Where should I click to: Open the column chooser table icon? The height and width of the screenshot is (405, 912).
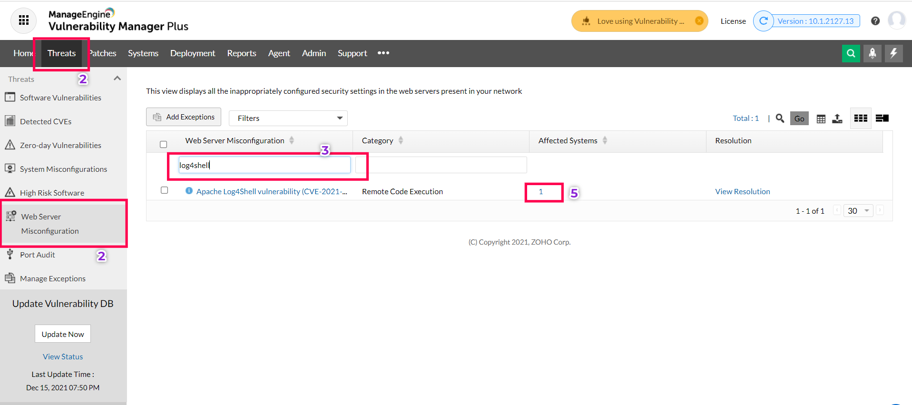click(821, 119)
